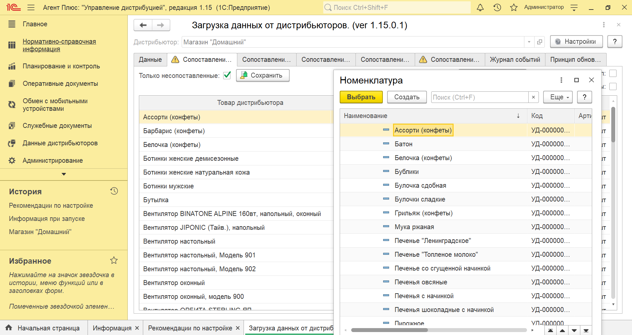Jump to the last row with the double-down arrow
Viewport: 632px width, 335px height.
[x=586, y=330]
